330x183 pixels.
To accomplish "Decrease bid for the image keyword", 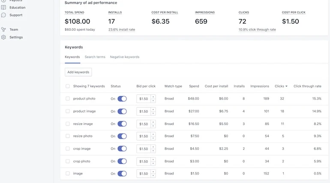I will click(153, 176).
